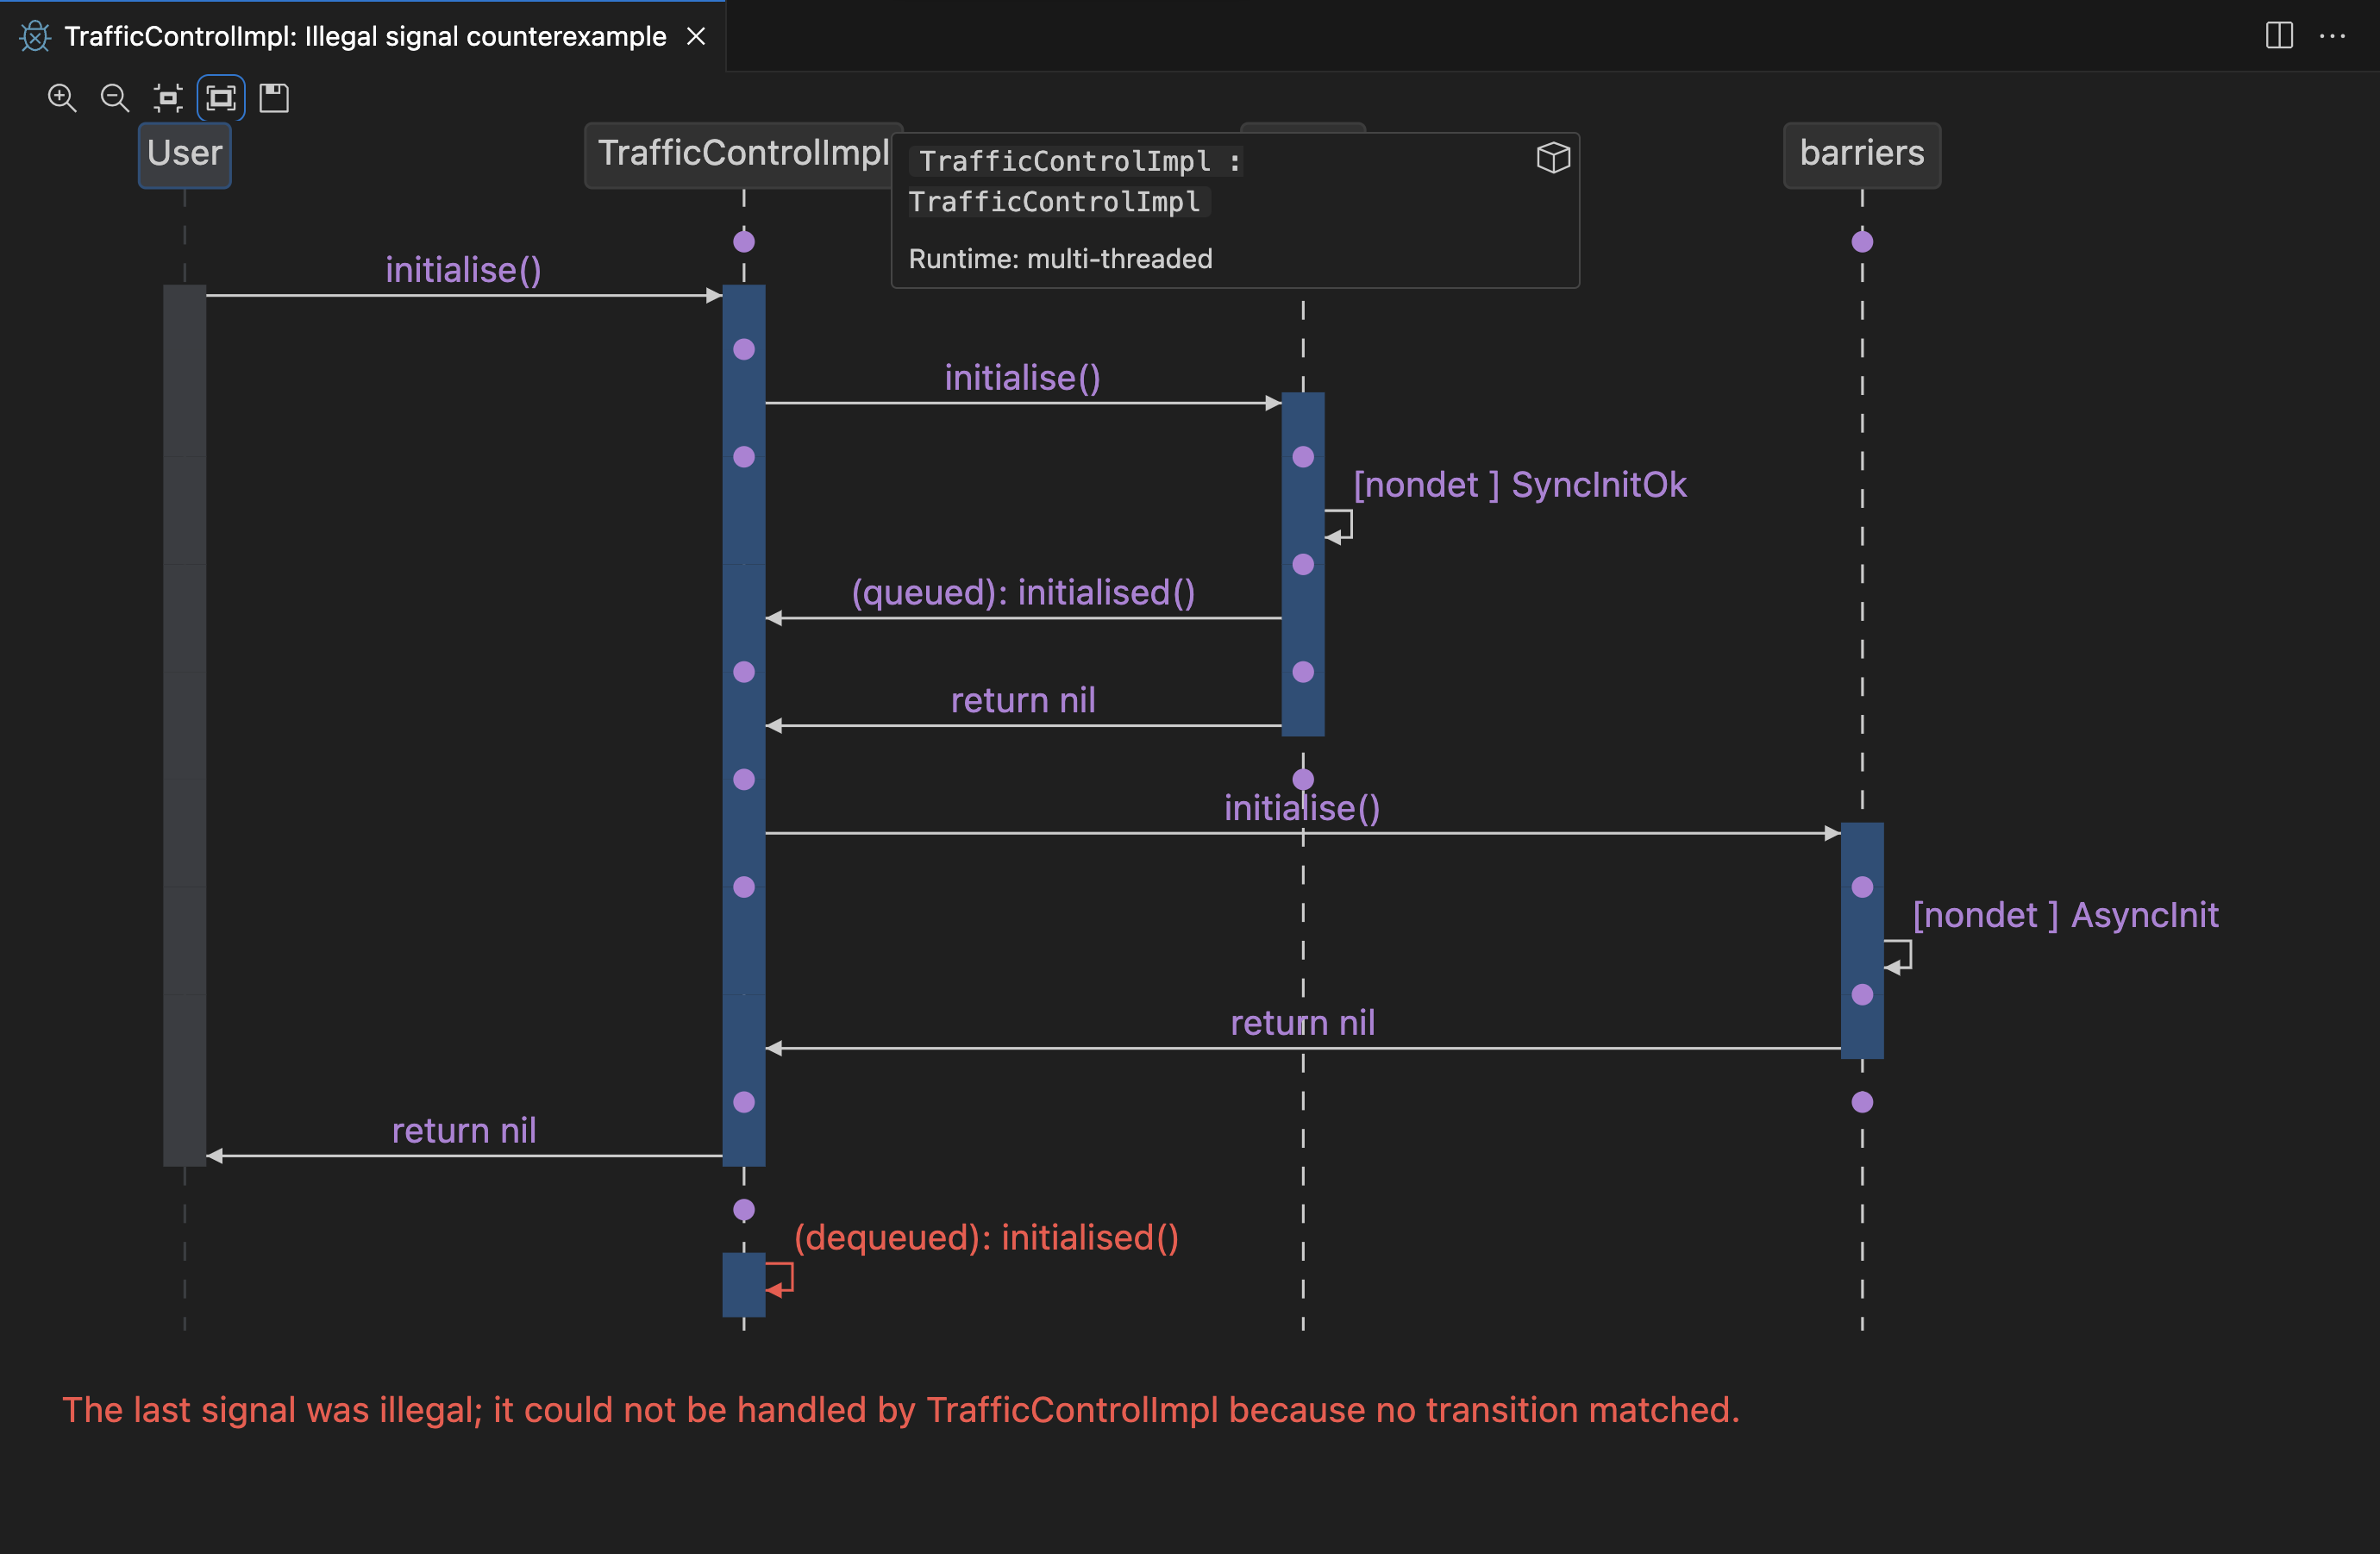This screenshot has width=2380, height=1554.
Task: Select the User lifeline header
Action: point(185,154)
